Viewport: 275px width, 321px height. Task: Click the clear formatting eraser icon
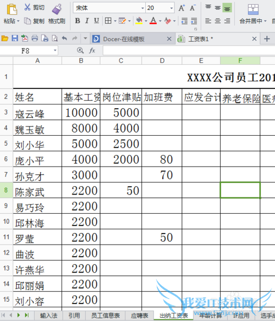168,21
